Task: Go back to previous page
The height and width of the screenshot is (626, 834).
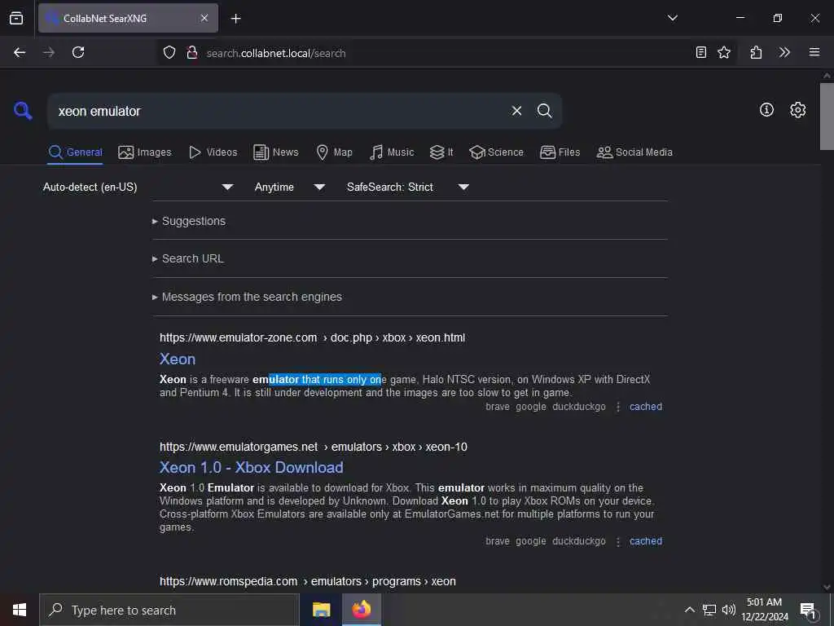Action: 20,52
